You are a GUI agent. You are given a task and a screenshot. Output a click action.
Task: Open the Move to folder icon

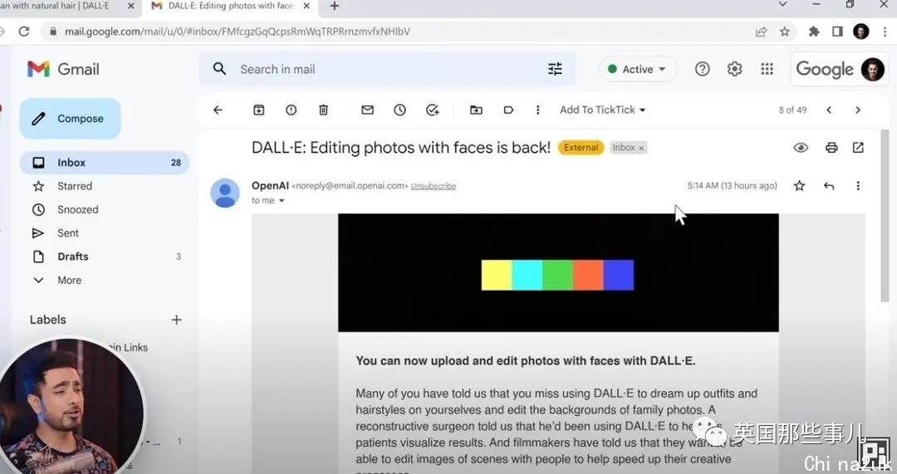pos(476,110)
